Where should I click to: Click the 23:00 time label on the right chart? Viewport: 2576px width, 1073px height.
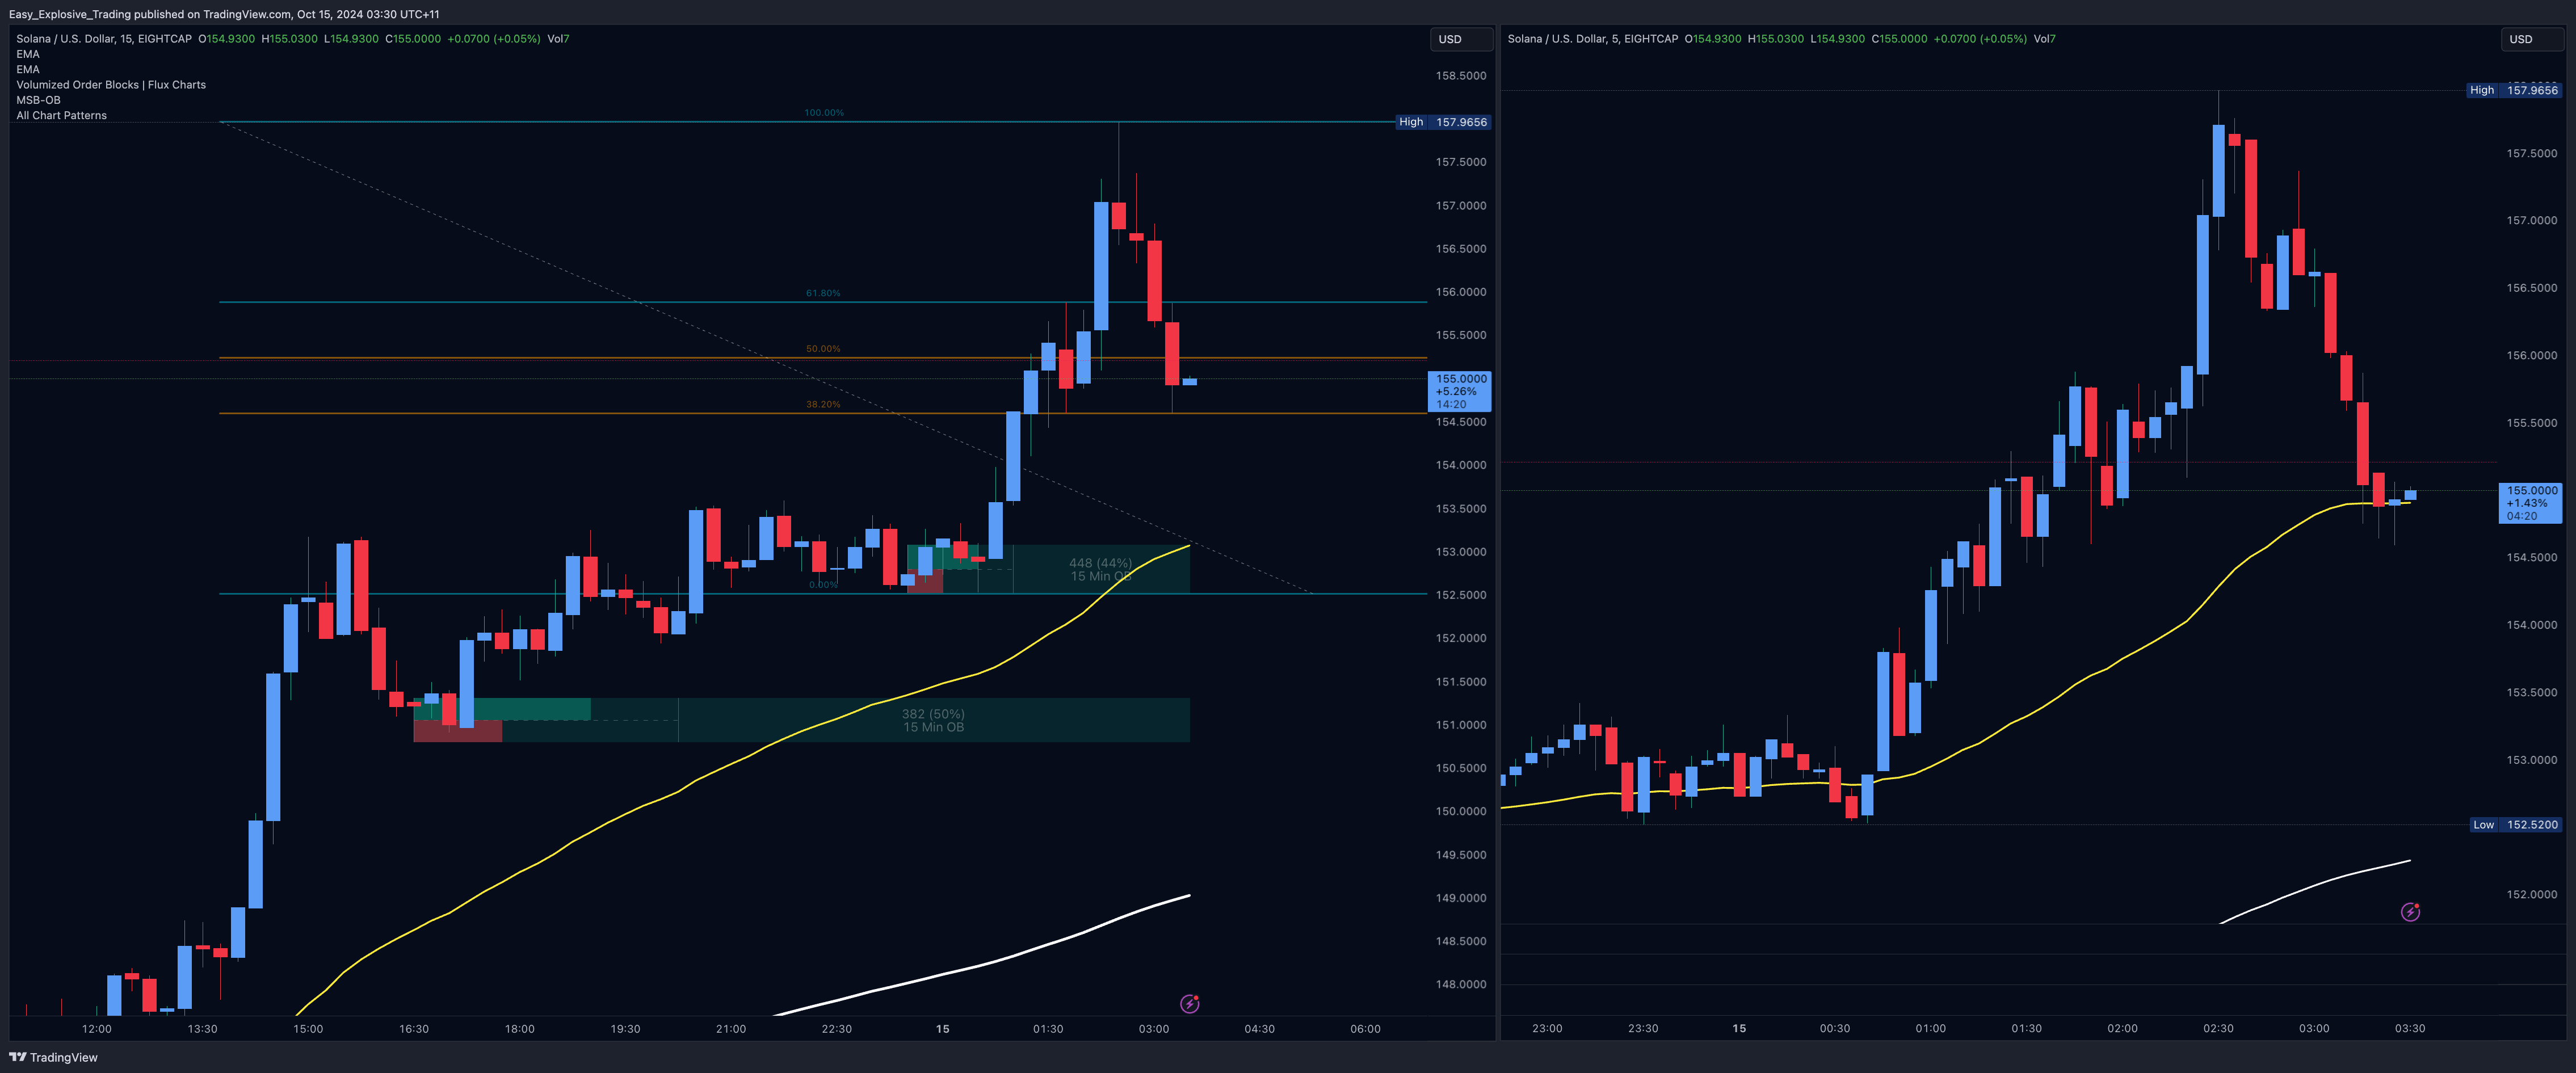pos(1547,1029)
